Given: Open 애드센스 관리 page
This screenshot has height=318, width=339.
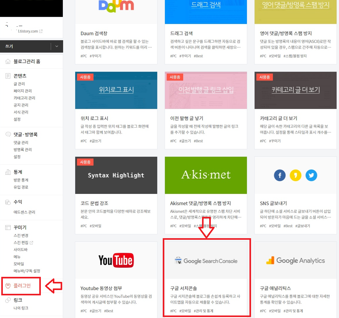Looking at the screenshot, I should point(25,212).
